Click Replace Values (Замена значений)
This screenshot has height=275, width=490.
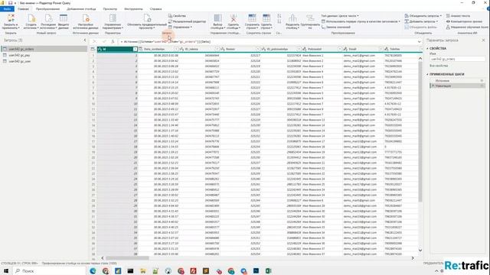336,27
